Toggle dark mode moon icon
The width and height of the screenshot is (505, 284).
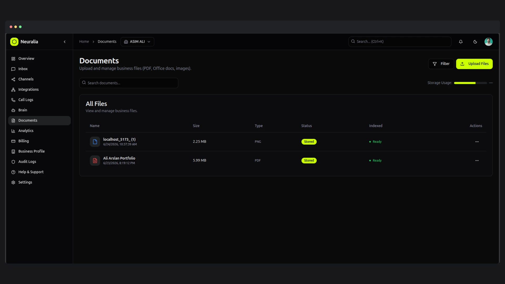pyautogui.click(x=475, y=42)
